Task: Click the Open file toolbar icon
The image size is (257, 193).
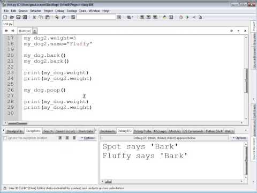Action: 12,17
